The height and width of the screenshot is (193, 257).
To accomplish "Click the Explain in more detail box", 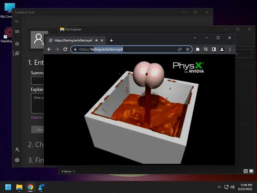I will click(37, 103).
